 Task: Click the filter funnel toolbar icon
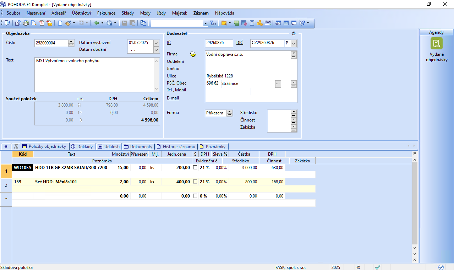(213, 23)
